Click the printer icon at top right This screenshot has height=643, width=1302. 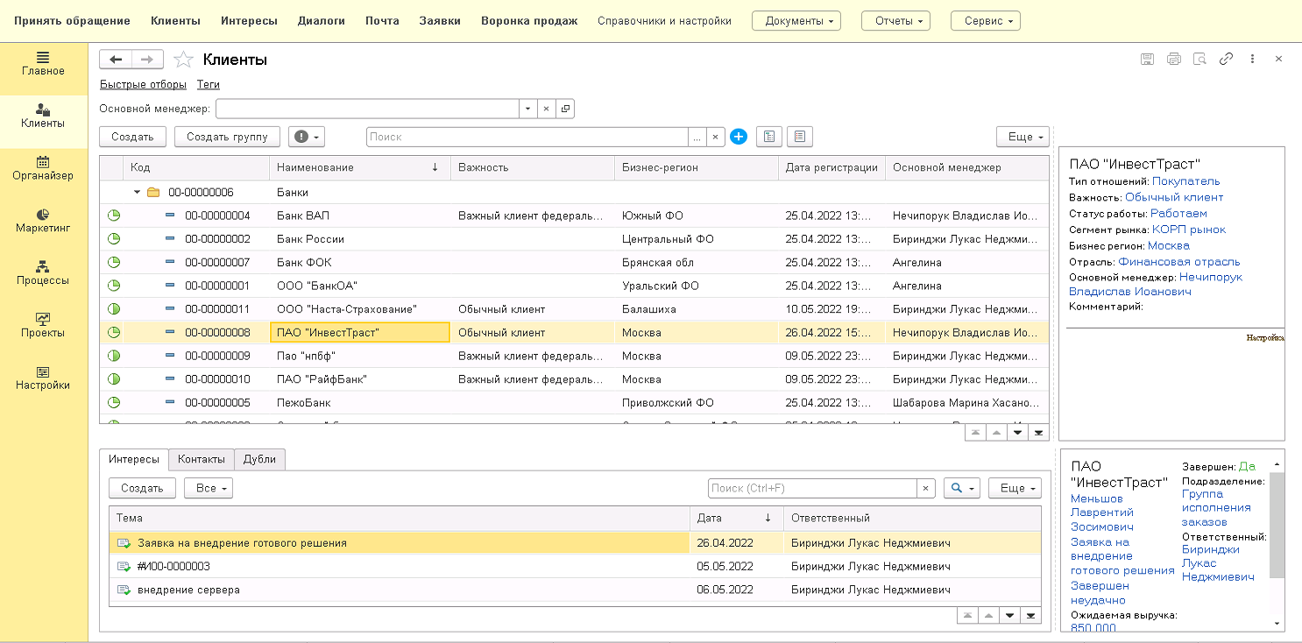(1174, 60)
